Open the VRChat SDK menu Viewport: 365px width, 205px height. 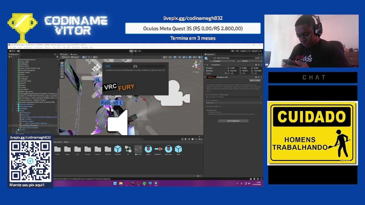coord(76,48)
